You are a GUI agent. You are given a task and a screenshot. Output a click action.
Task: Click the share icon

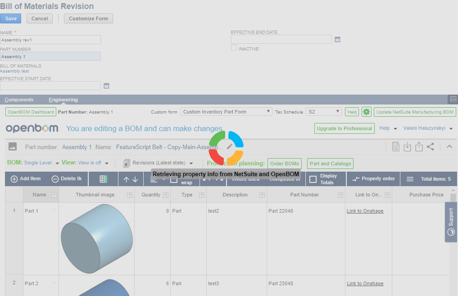coord(430,146)
